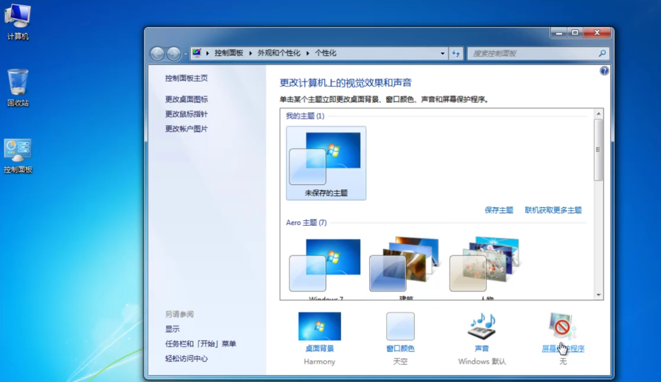Open 控制面板主页 in the left sidebar
This screenshot has width=661, height=382.
pyautogui.click(x=186, y=78)
